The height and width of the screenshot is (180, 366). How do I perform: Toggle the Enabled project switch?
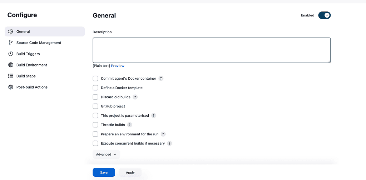324,15
